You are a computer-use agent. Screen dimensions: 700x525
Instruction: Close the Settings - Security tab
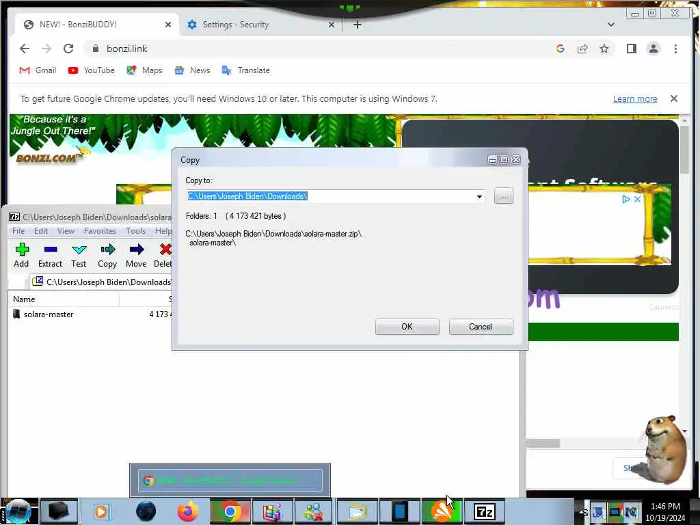(332, 25)
